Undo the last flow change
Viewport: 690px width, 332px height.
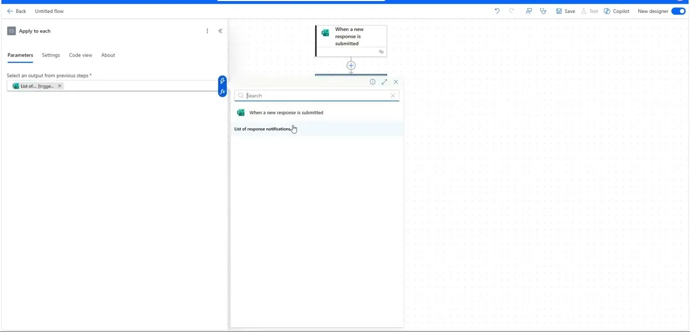click(497, 11)
